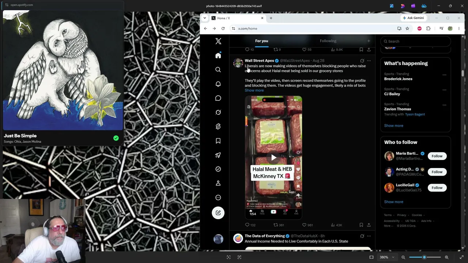Open Chrome extensions puzzle icon
Screen dimensions: 468x263
[x=429, y=28]
